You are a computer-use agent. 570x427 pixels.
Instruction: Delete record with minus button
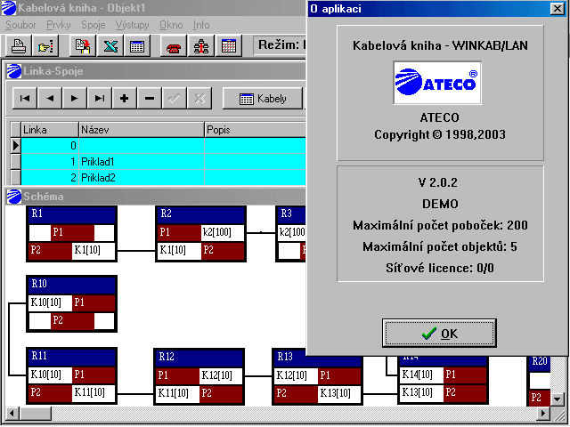pyautogui.click(x=149, y=98)
